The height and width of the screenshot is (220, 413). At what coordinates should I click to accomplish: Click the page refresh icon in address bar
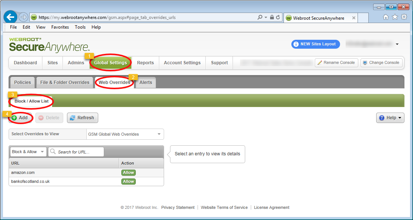tap(278, 17)
